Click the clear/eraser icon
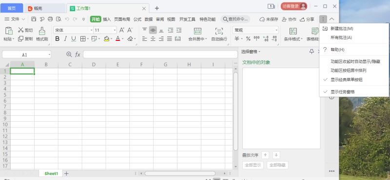 130,39
